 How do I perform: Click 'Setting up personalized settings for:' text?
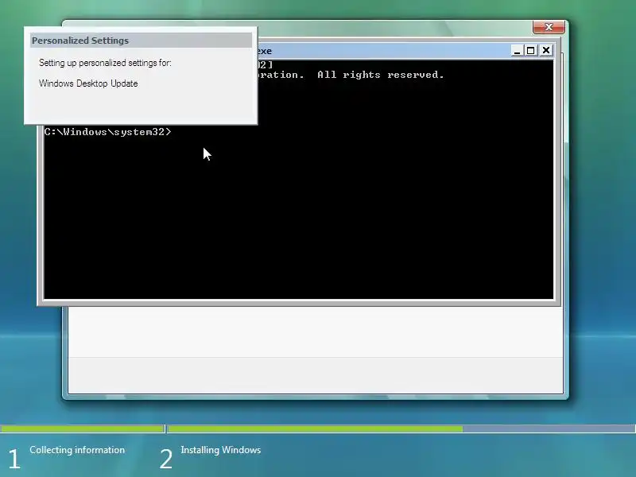(x=105, y=63)
